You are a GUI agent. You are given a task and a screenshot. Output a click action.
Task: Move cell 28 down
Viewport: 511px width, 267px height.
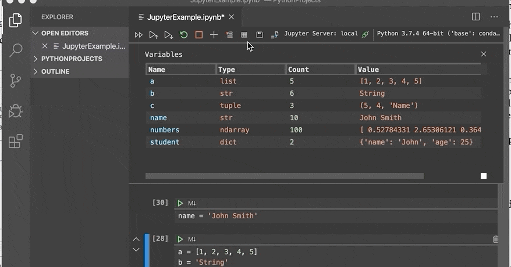click(136, 250)
